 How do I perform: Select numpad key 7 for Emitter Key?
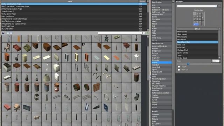coord(195,16)
